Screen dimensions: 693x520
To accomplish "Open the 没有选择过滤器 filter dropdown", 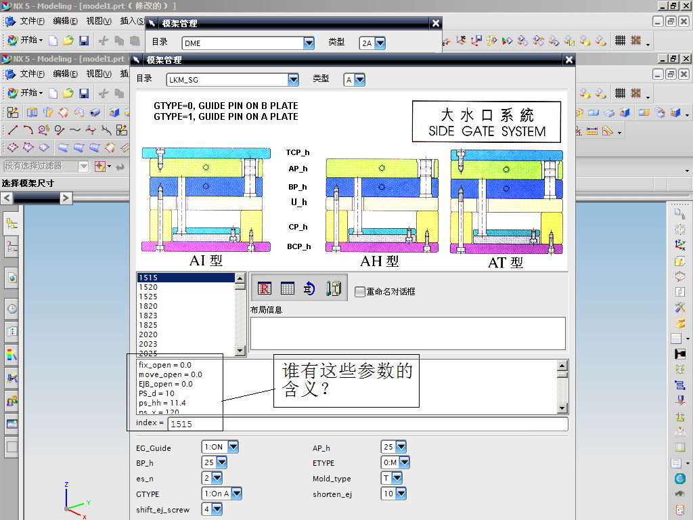I will 83,167.
